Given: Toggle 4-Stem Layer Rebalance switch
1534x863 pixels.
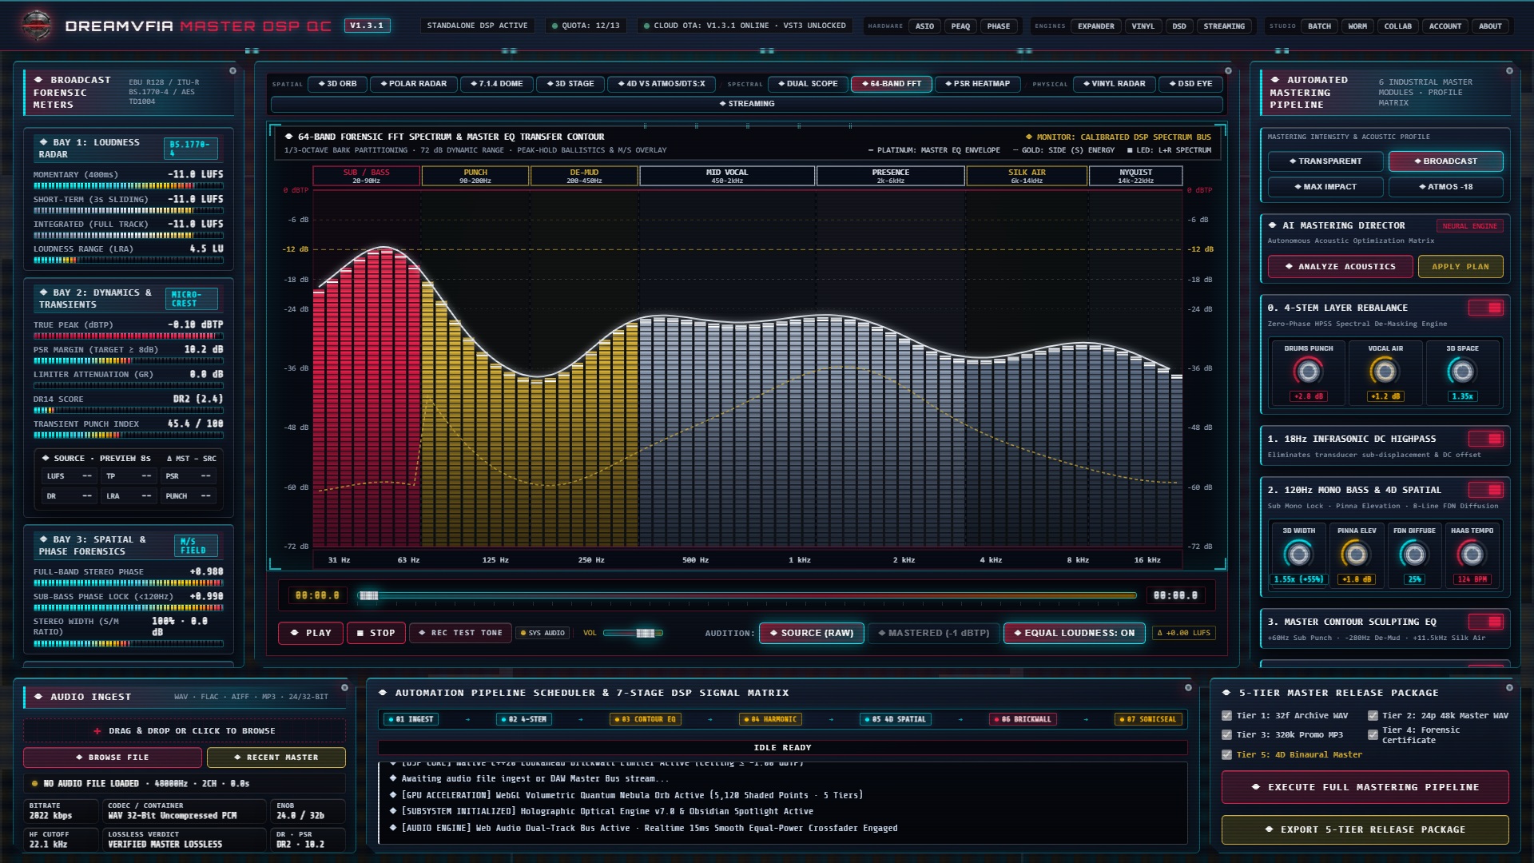Looking at the screenshot, I should pos(1486,308).
